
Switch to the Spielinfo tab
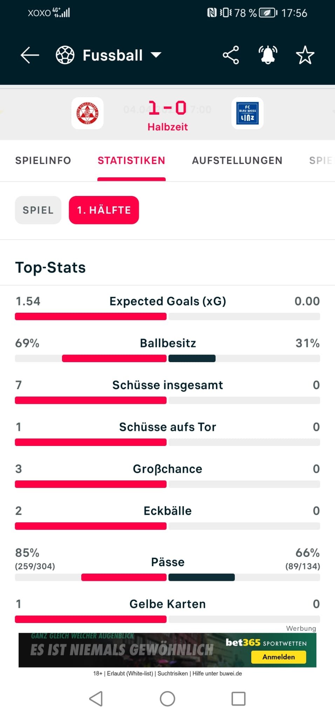click(43, 161)
